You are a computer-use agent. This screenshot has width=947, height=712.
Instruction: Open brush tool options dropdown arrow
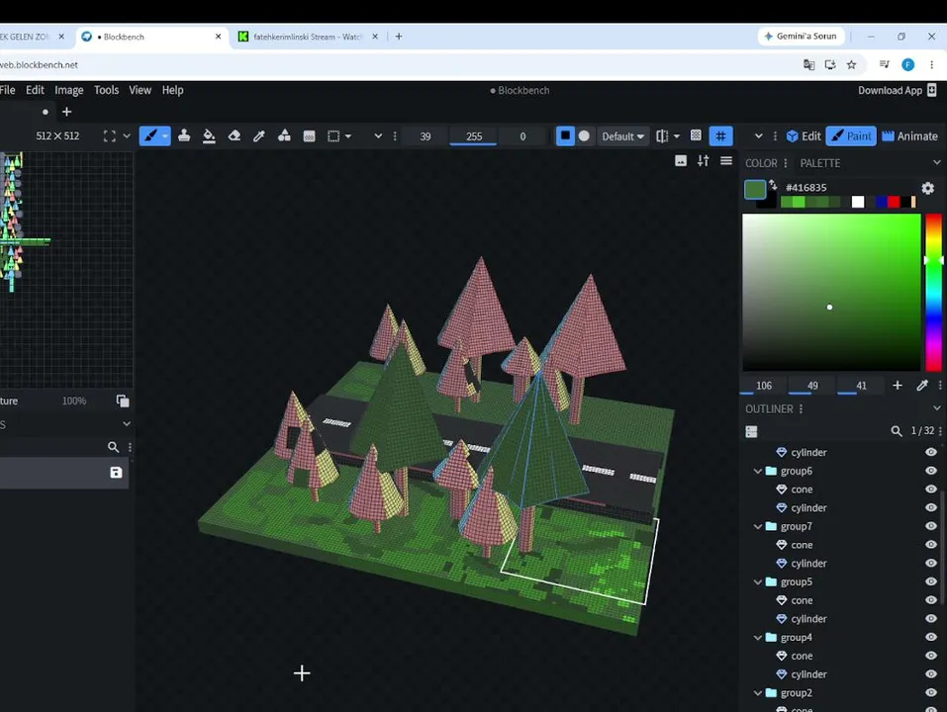click(x=165, y=136)
